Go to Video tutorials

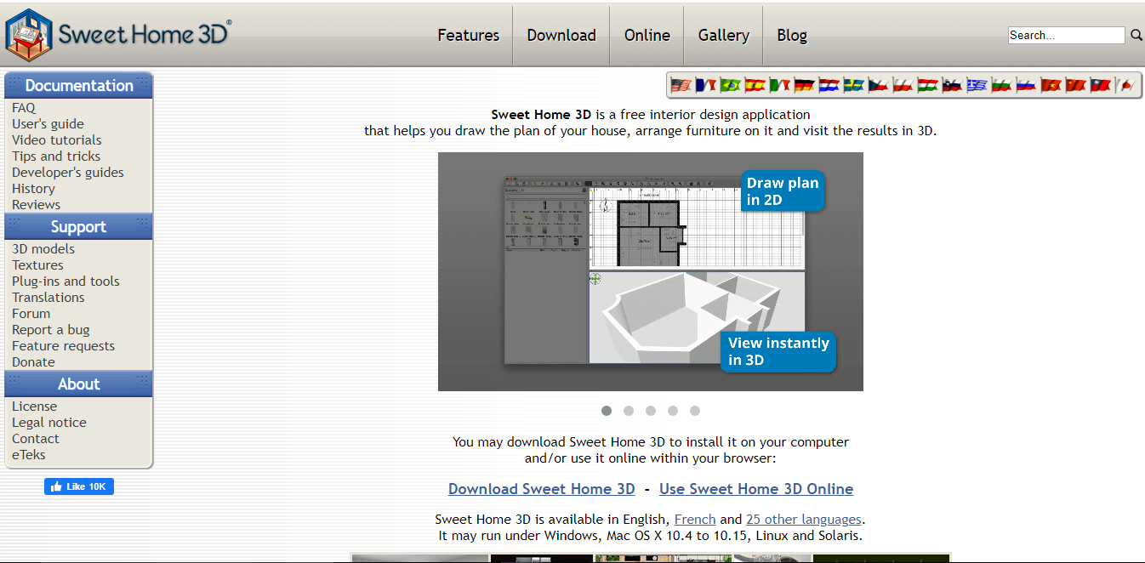click(57, 140)
